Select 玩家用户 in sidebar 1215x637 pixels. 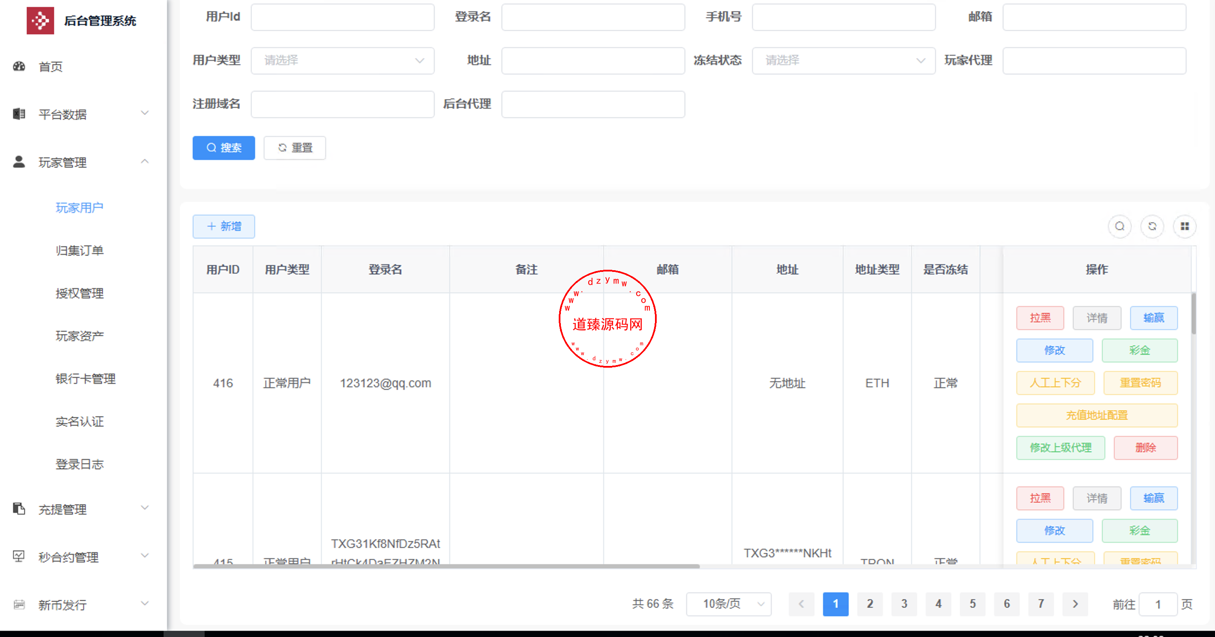tap(80, 207)
